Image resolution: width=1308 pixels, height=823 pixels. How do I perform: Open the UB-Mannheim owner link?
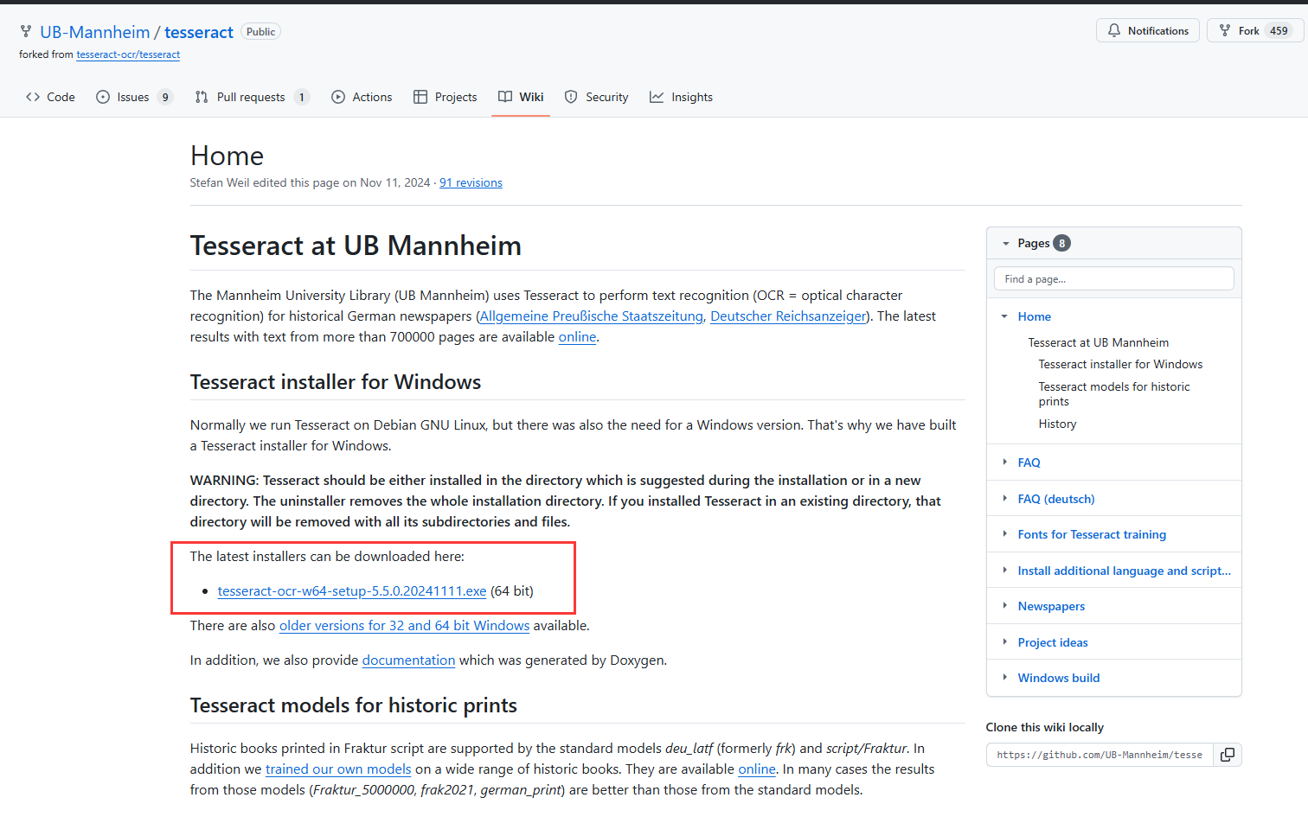coord(95,32)
